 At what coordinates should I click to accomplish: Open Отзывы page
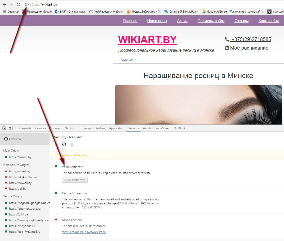[x=241, y=21]
